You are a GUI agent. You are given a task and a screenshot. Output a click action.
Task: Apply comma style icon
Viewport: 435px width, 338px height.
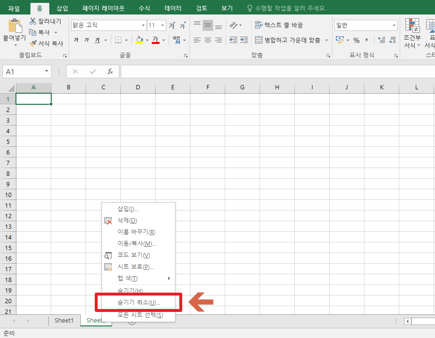click(367, 40)
